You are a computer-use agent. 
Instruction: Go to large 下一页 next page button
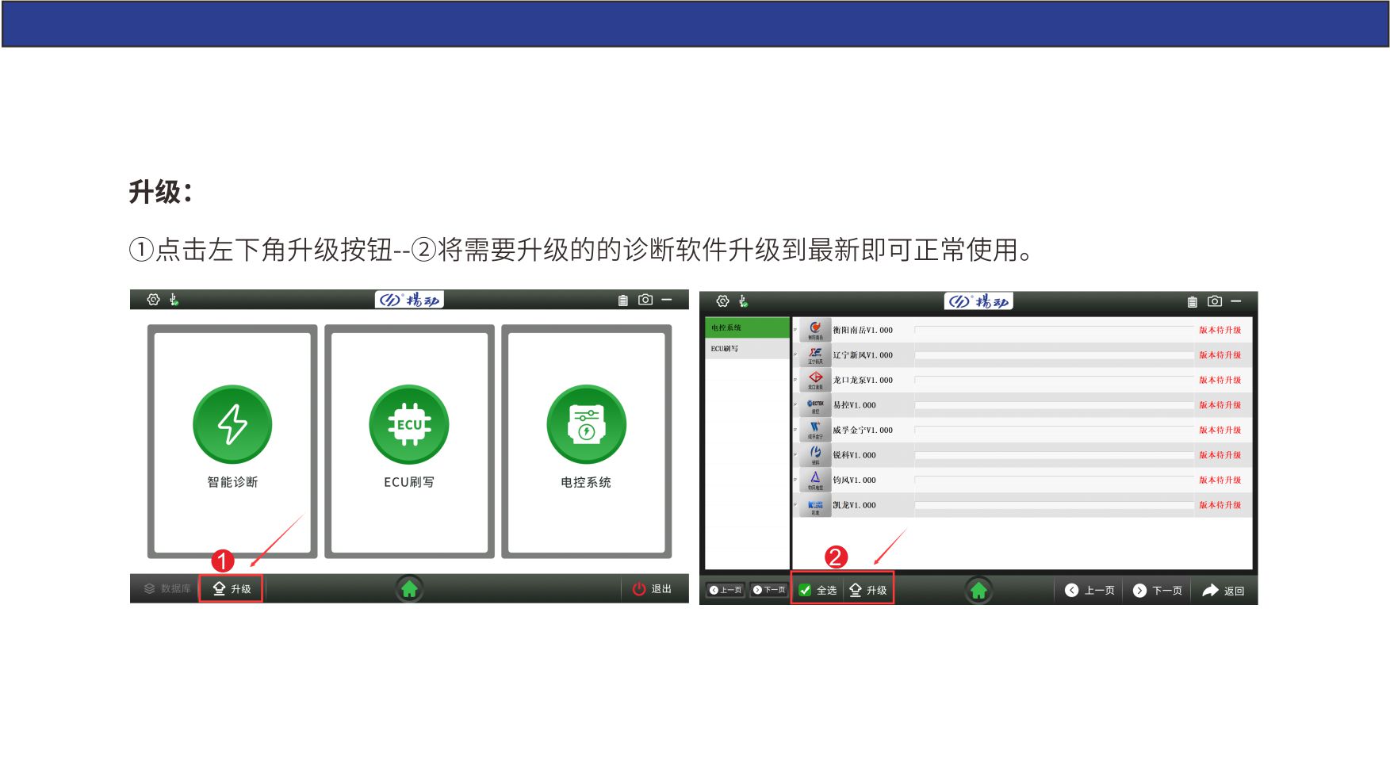point(1158,591)
